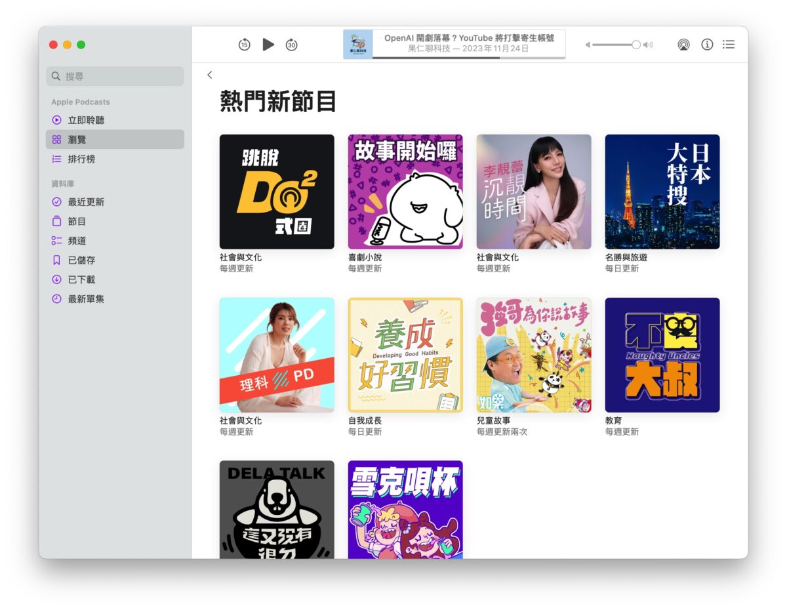Open 已下載 in the library
787x610 pixels.
[115, 279]
